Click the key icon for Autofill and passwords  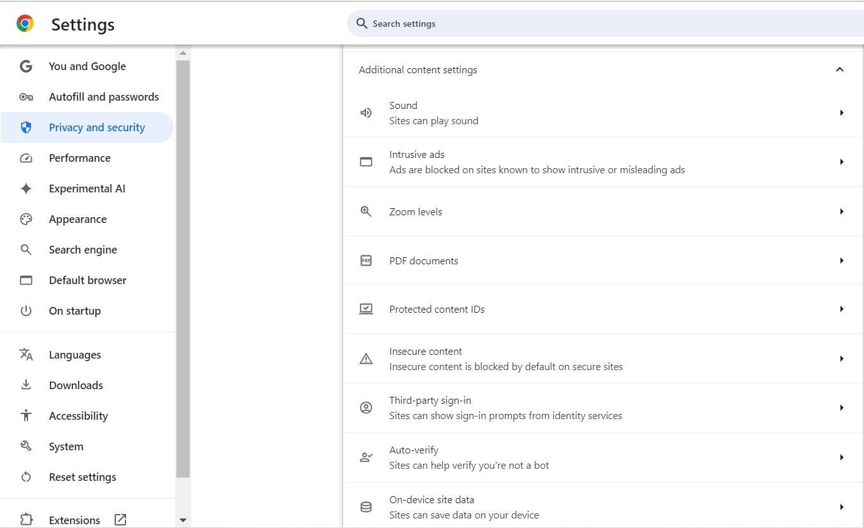pos(26,97)
